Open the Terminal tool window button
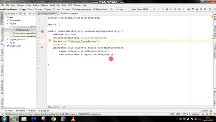Viewport: 216px width, 122px height. point(21,111)
